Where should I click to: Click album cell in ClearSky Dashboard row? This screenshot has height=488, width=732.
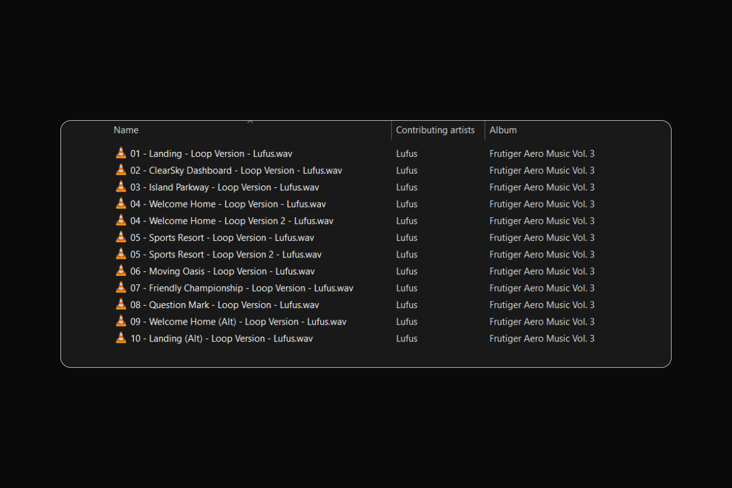tap(542, 171)
